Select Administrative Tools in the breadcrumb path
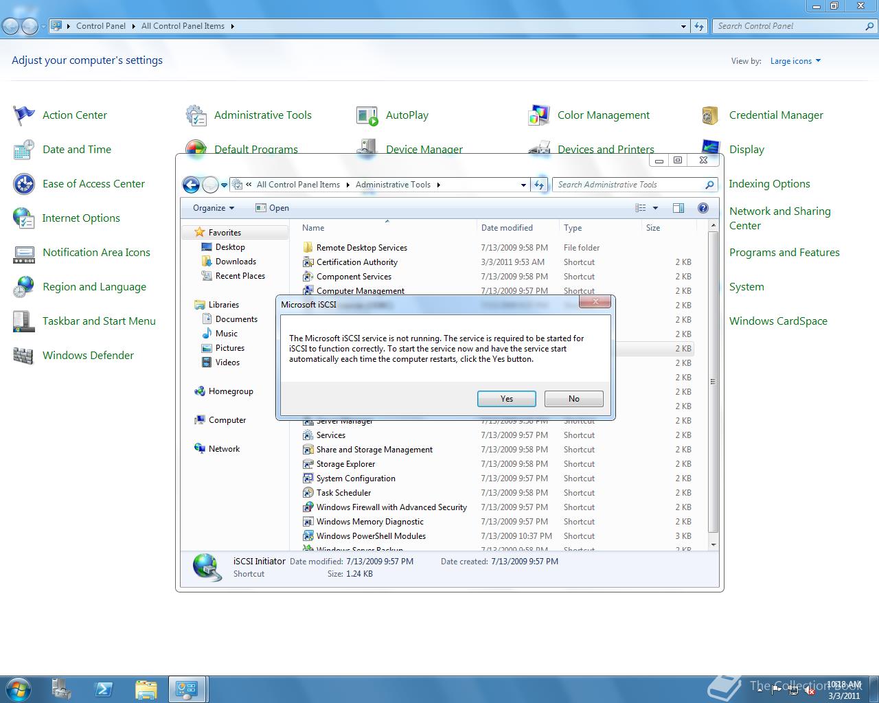The image size is (879, 703). (x=393, y=185)
